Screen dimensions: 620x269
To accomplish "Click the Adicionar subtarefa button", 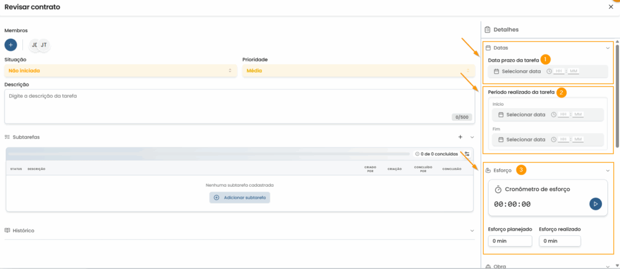I will point(240,198).
